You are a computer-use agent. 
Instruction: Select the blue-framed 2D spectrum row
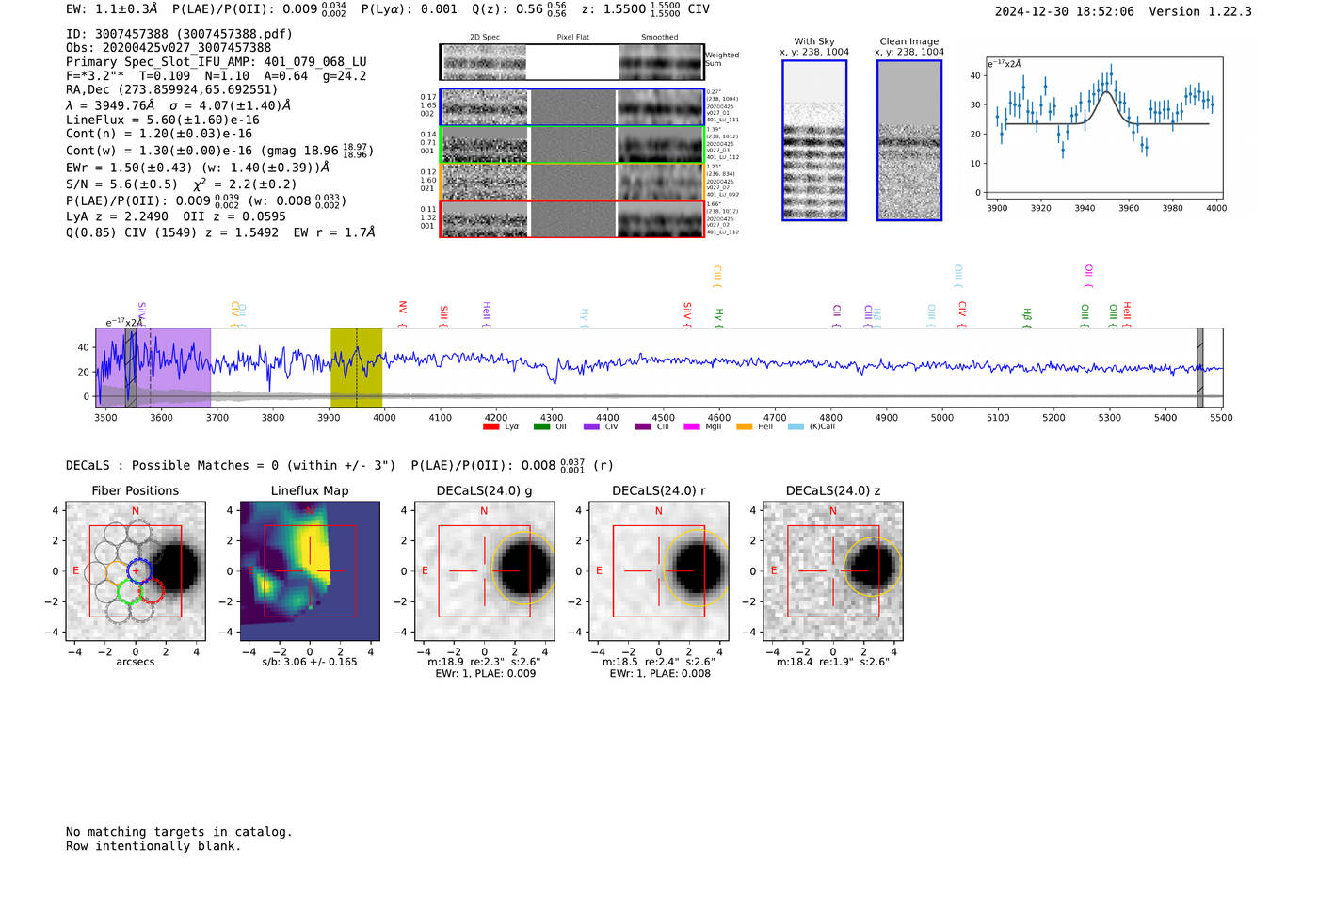(572, 107)
